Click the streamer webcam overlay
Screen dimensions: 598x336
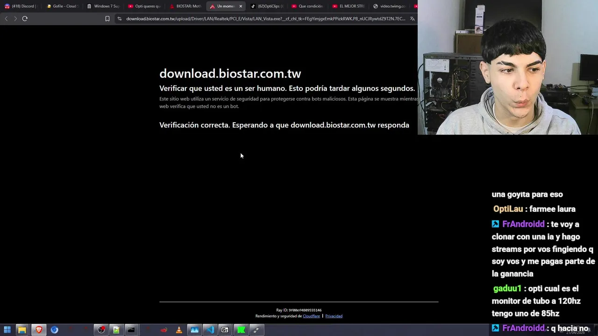click(x=508, y=67)
